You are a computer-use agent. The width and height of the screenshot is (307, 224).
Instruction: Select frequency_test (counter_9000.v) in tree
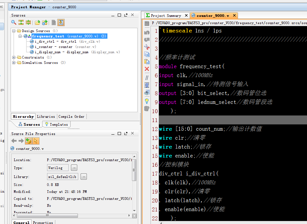69,36
